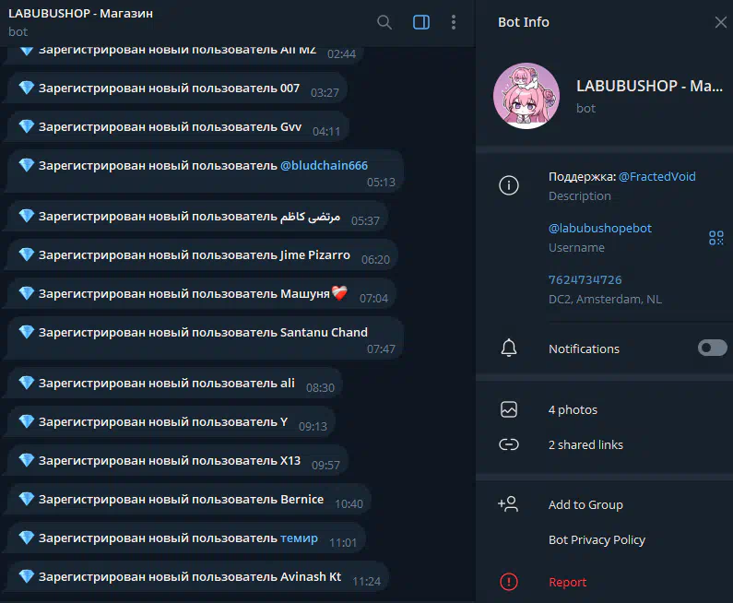Toggle the right sidebar panel icon

click(x=421, y=22)
